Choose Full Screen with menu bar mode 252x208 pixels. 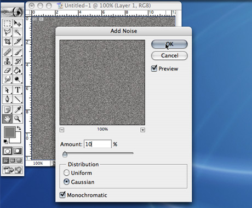pos(13,160)
